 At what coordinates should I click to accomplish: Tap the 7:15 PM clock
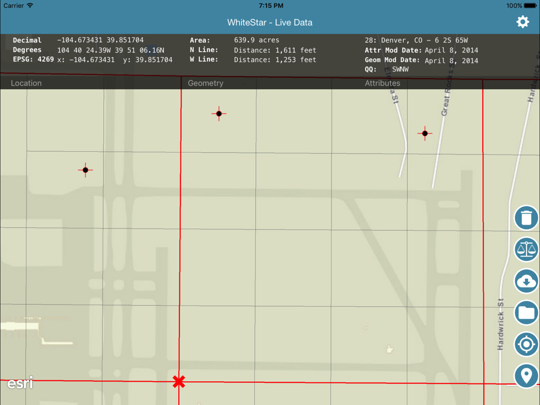click(x=271, y=5)
